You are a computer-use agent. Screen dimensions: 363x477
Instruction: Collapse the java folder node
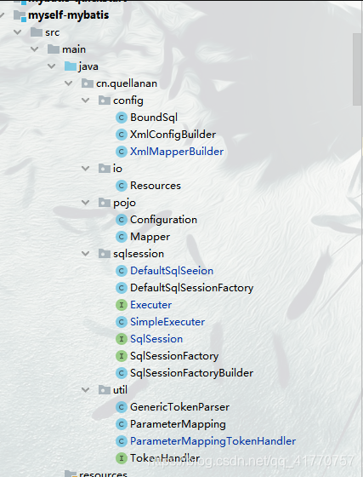[52, 66]
